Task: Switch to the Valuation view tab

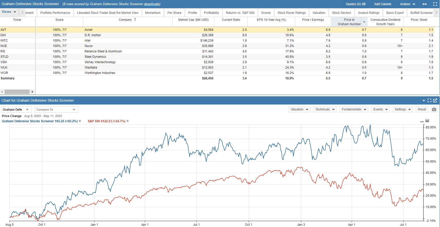Action: 319,13
